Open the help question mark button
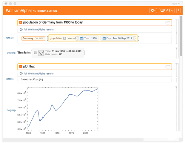The height and width of the screenshot is (143, 185). pos(178,11)
